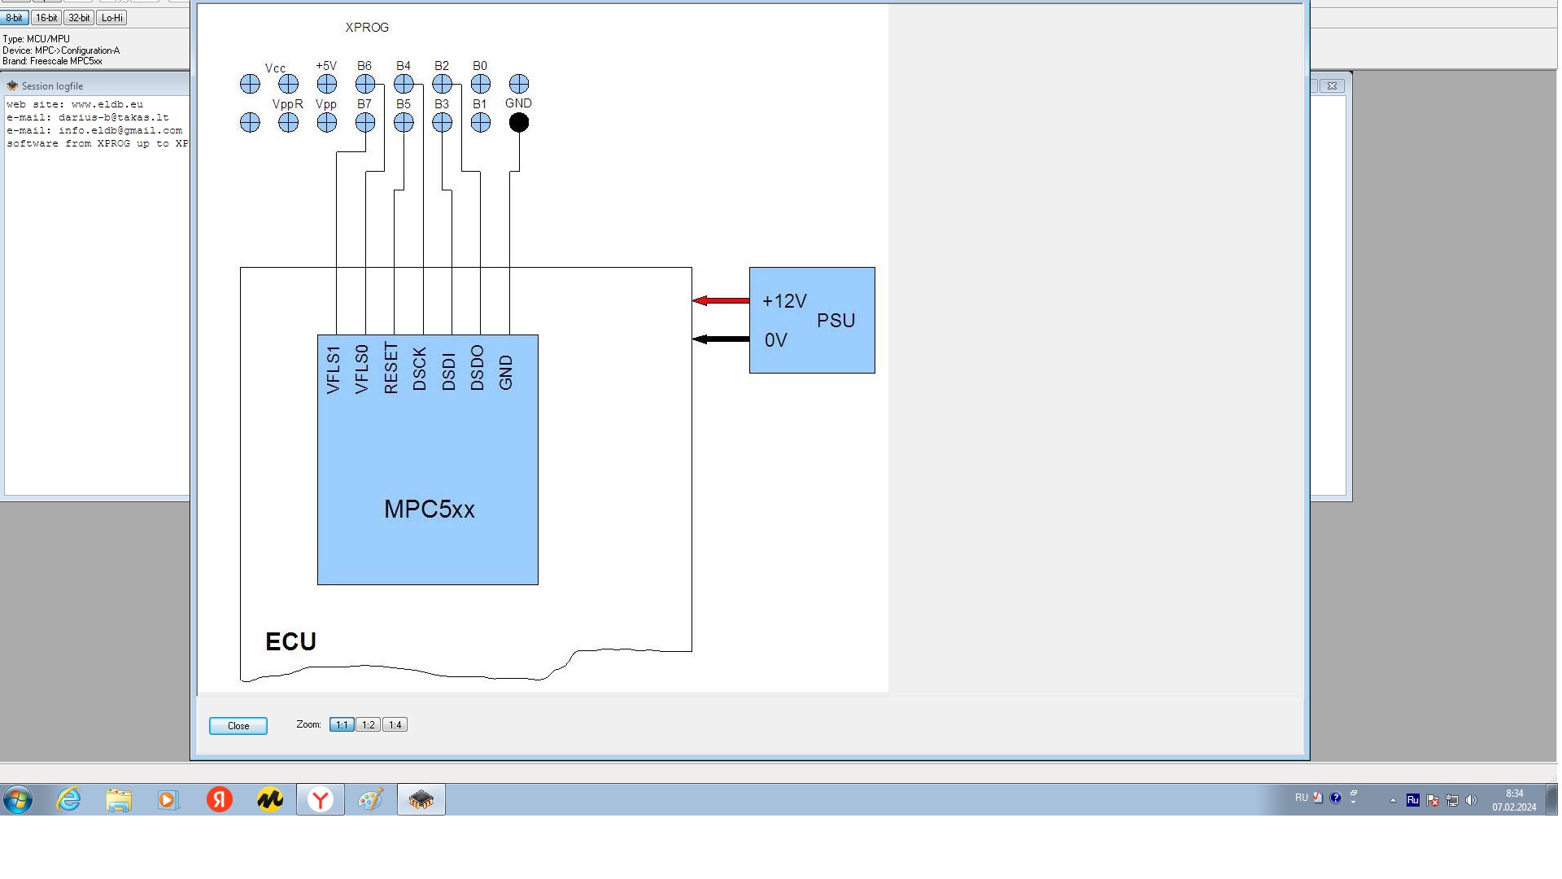1562x879 pixels.
Task: Open Windows Media Player taskbar icon
Action: [x=168, y=800]
